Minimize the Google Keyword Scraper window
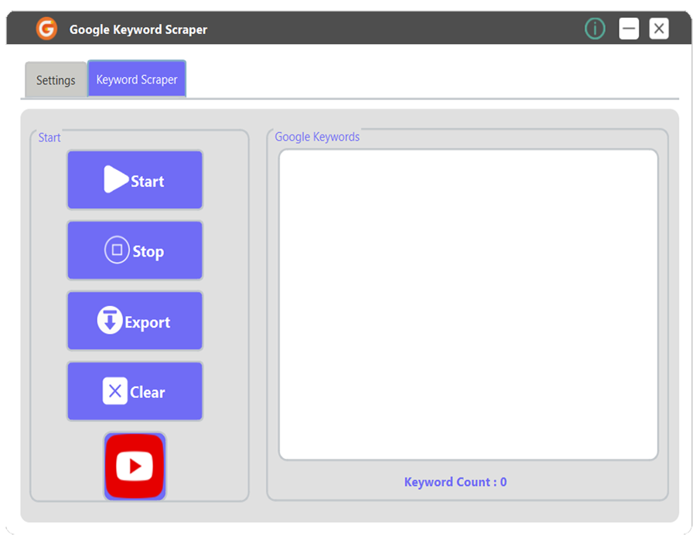696x541 pixels. (x=629, y=29)
